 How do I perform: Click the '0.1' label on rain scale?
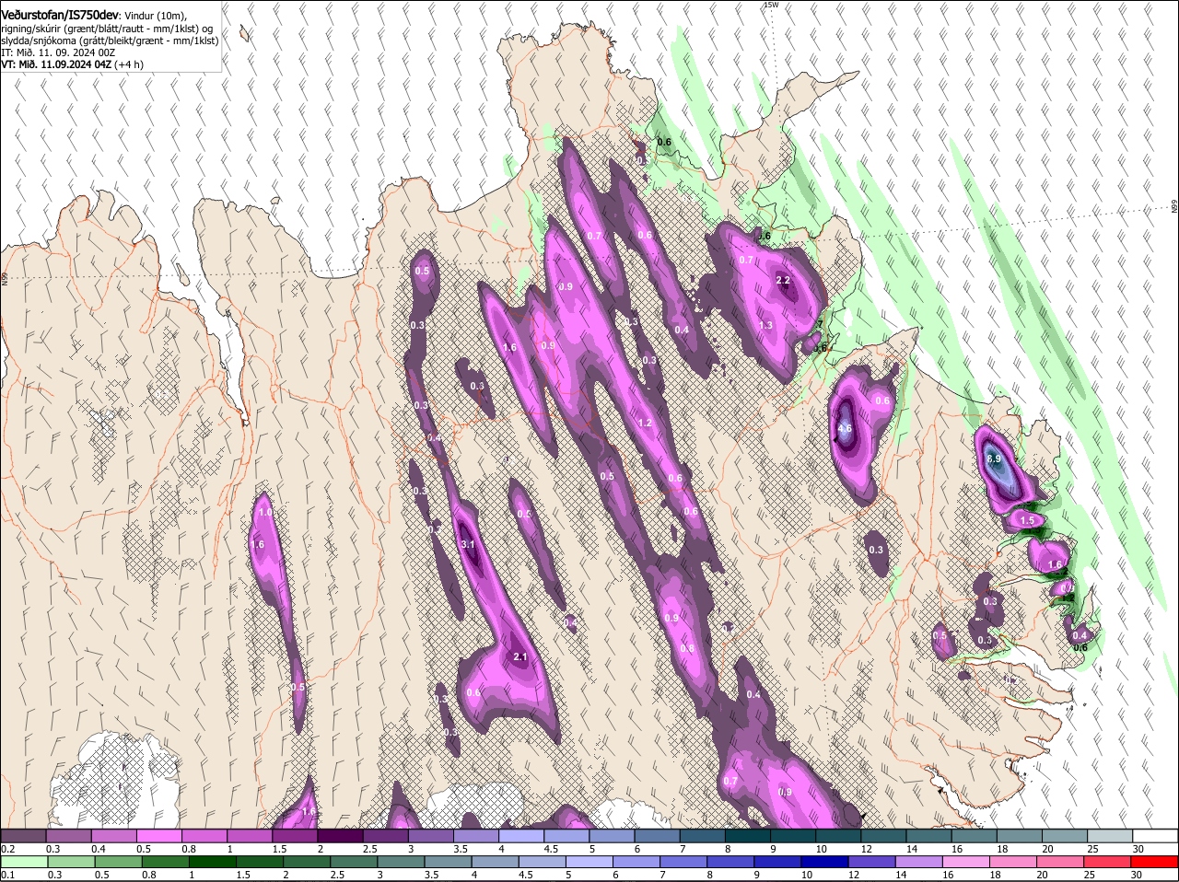click(7, 875)
